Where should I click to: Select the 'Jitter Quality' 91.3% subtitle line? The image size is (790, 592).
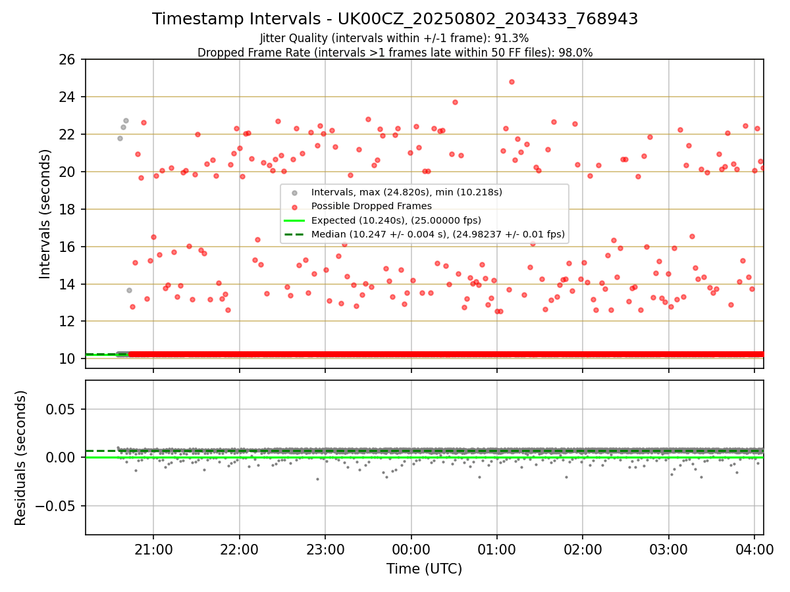pos(394,38)
